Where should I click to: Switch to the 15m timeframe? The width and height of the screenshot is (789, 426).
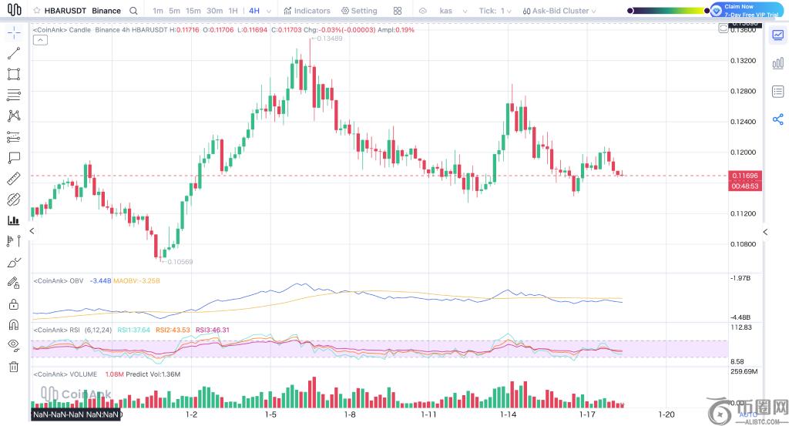(x=193, y=11)
